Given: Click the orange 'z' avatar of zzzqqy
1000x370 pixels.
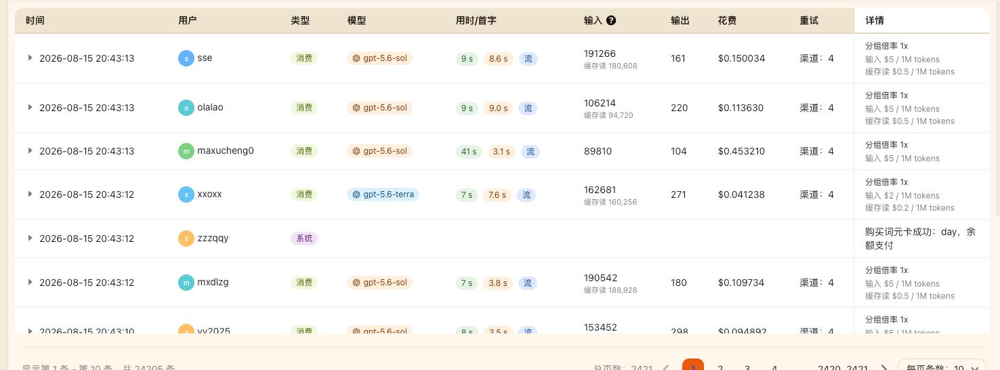Looking at the screenshot, I should coord(186,239).
